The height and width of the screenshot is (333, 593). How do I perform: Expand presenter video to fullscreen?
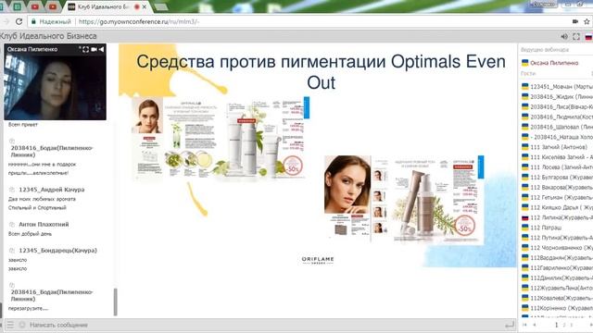[x=86, y=49]
